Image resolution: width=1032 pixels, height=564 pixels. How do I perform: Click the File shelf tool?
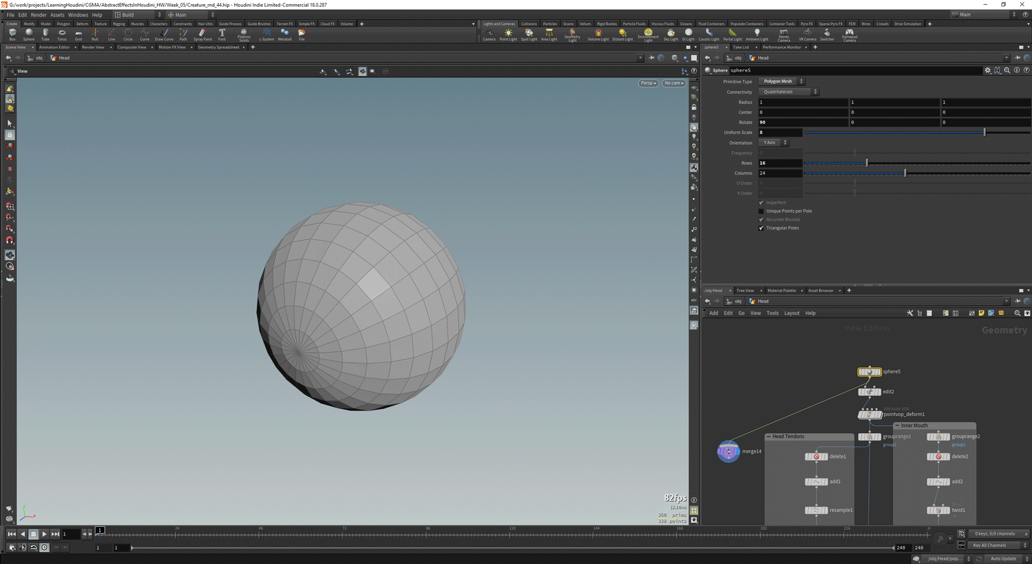click(x=302, y=35)
